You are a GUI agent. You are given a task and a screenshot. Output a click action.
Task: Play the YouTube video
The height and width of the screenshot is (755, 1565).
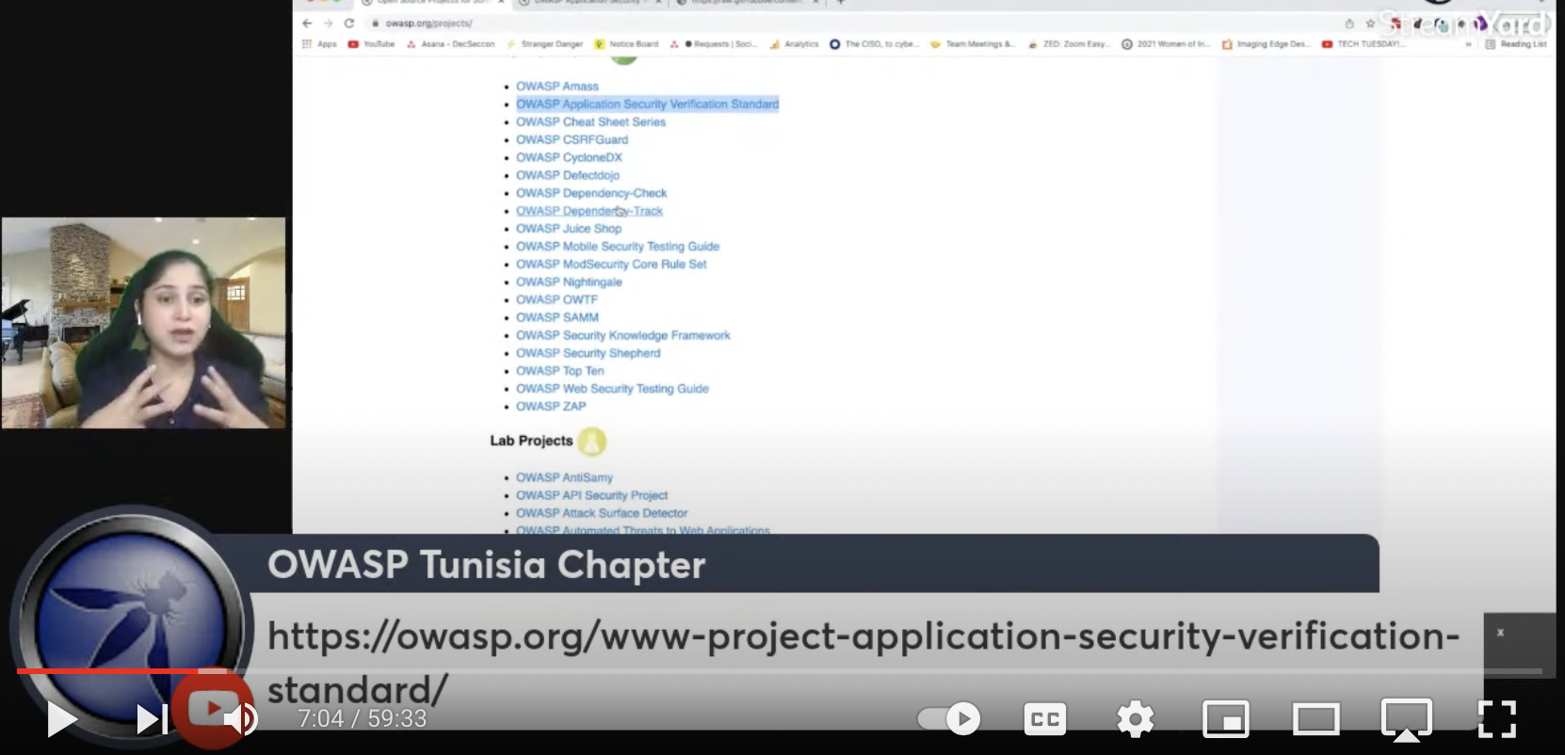pos(62,719)
